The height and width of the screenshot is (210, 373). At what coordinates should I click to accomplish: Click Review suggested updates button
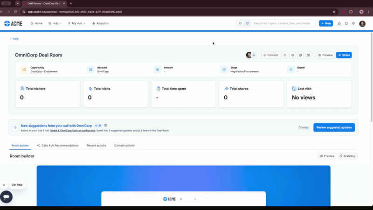(x=334, y=127)
